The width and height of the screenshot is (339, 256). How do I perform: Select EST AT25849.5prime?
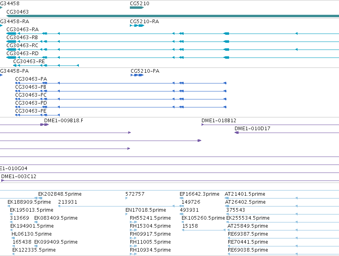pyautogui.click(x=248, y=226)
